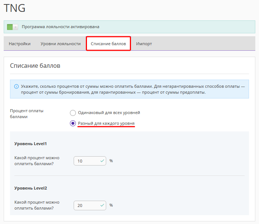Click the Списание баллов section heading
Viewport: 259px width, 224px height.
(35, 66)
